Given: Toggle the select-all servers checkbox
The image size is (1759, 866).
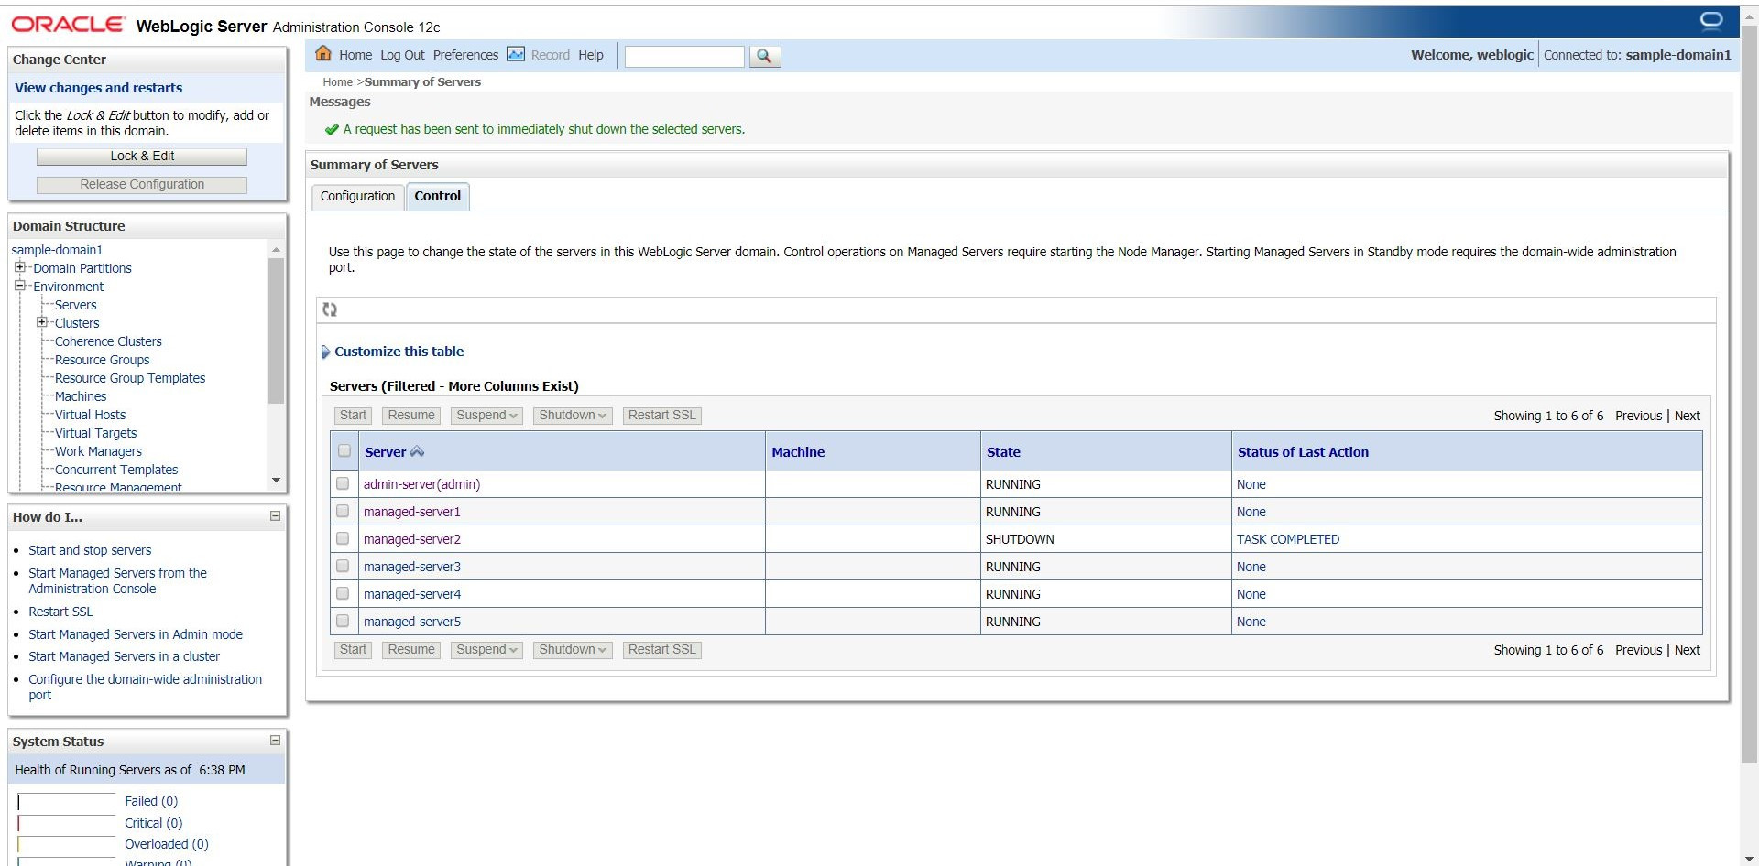Looking at the screenshot, I should pyautogui.click(x=344, y=450).
